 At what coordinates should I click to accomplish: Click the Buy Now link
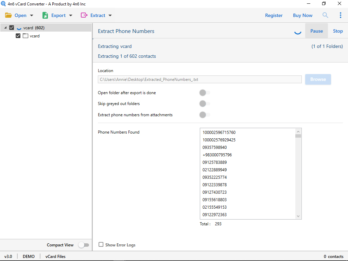pyautogui.click(x=302, y=15)
